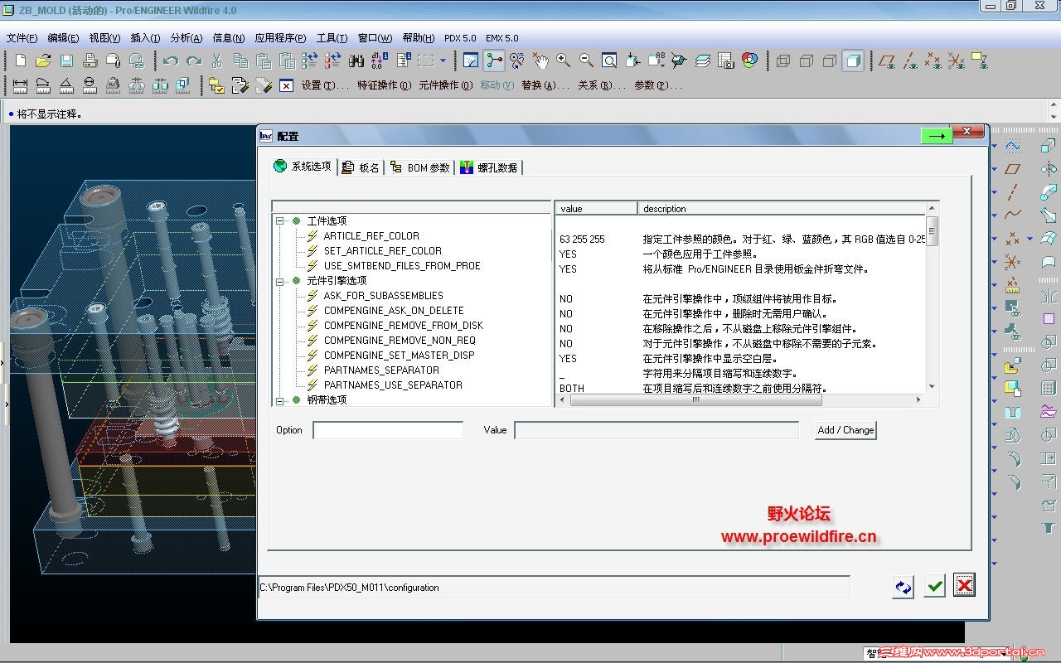This screenshot has width=1061, height=663.
Task: Click the blue refresh arrows button
Action: point(904,587)
